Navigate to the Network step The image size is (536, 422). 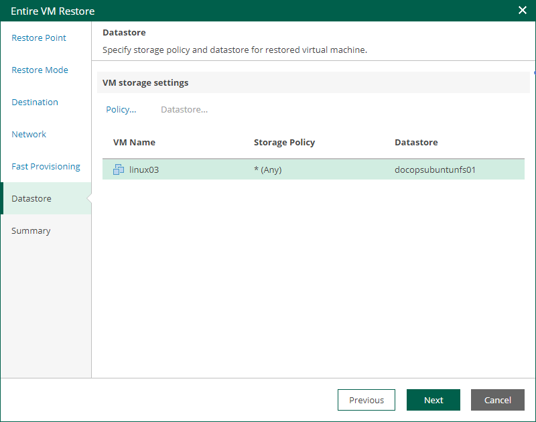[29, 134]
